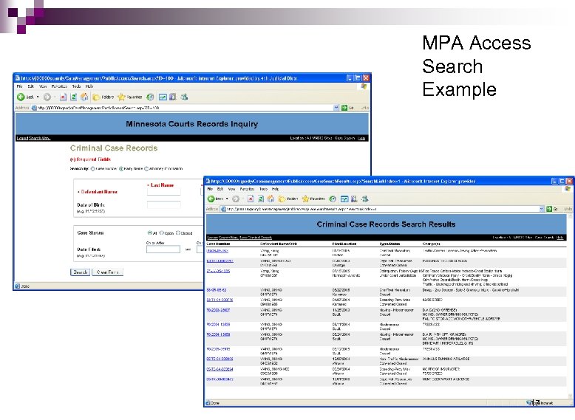The height and width of the screenshot is (420, 575).
Task: Select All case status radio button
Action: pos(149,233)
